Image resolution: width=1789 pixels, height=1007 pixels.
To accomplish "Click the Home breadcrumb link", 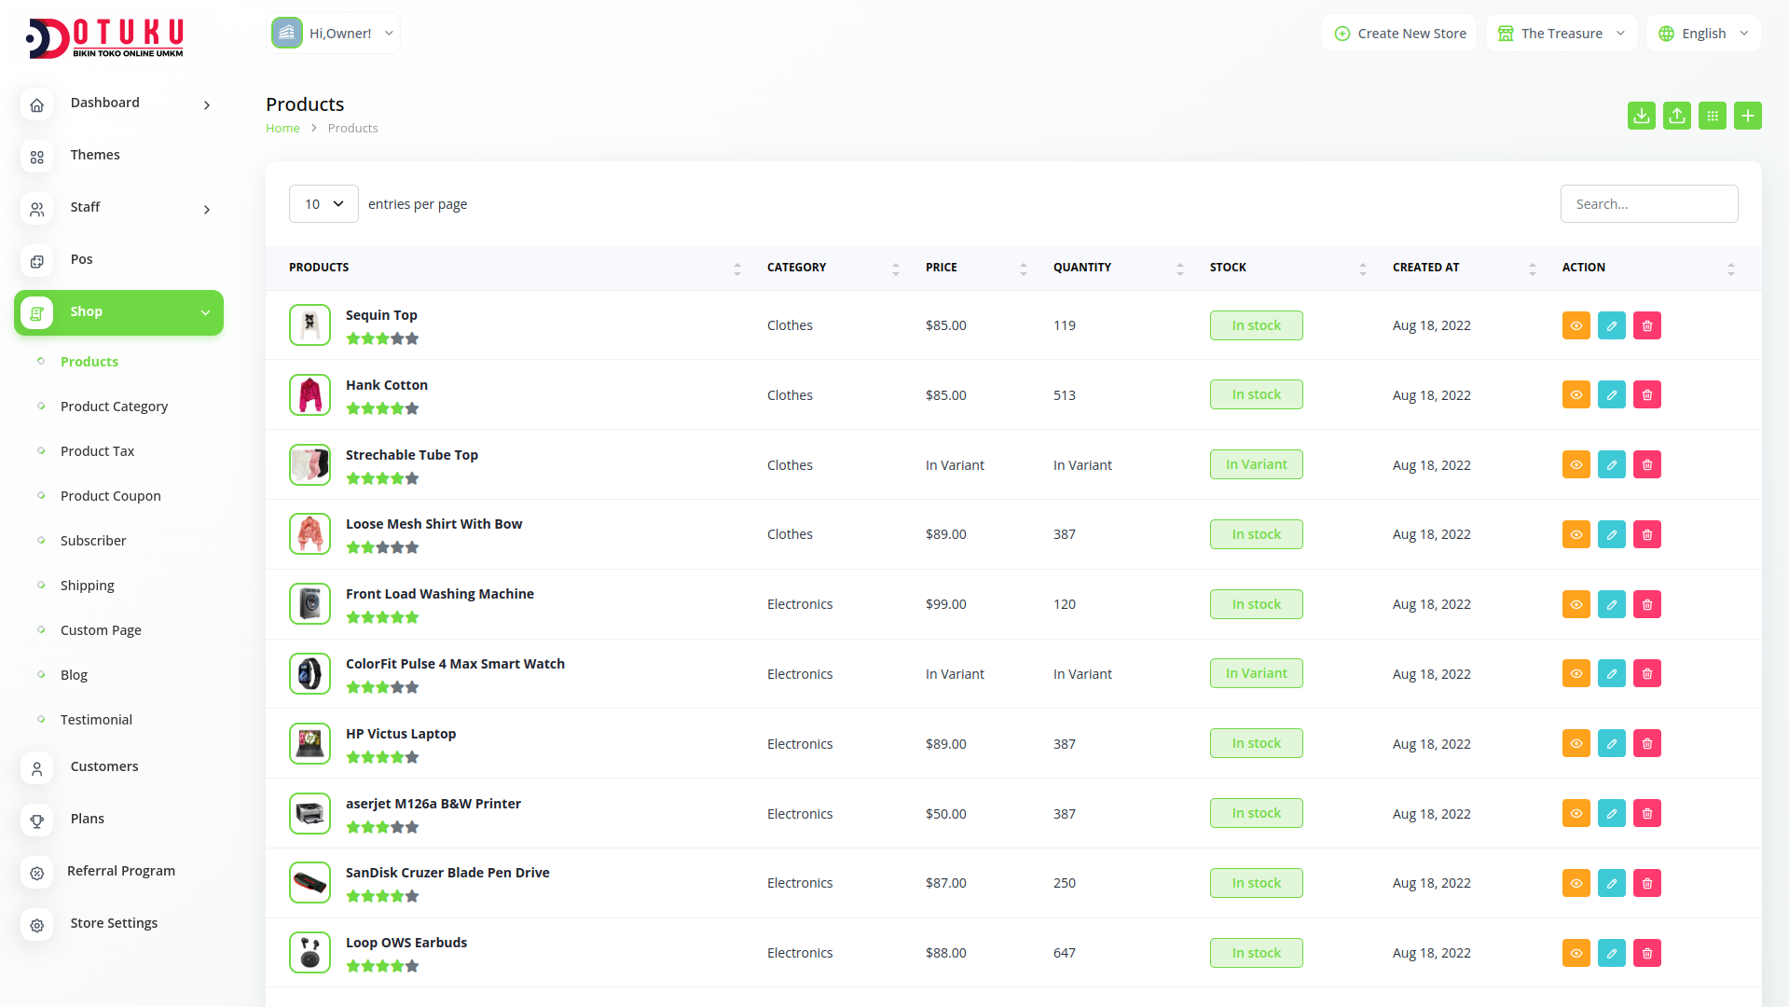I will (282, 129).
